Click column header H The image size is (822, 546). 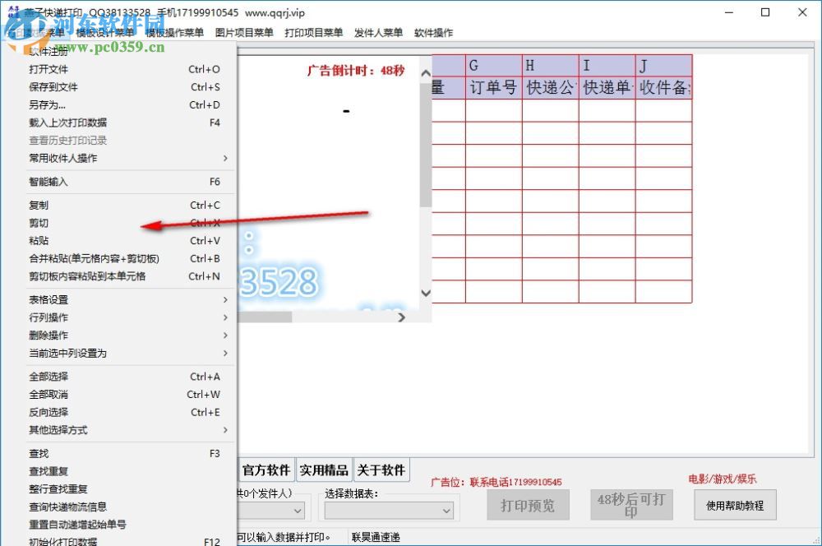pos(551,66)
